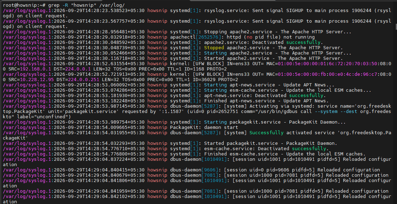Click 'session uid=0 pid=9606' text

click(258, 170)
